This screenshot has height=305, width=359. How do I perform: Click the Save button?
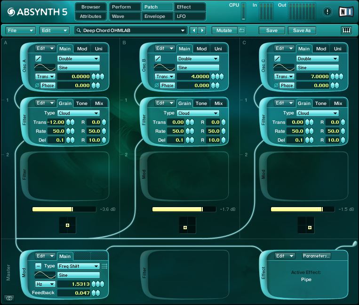272,30
